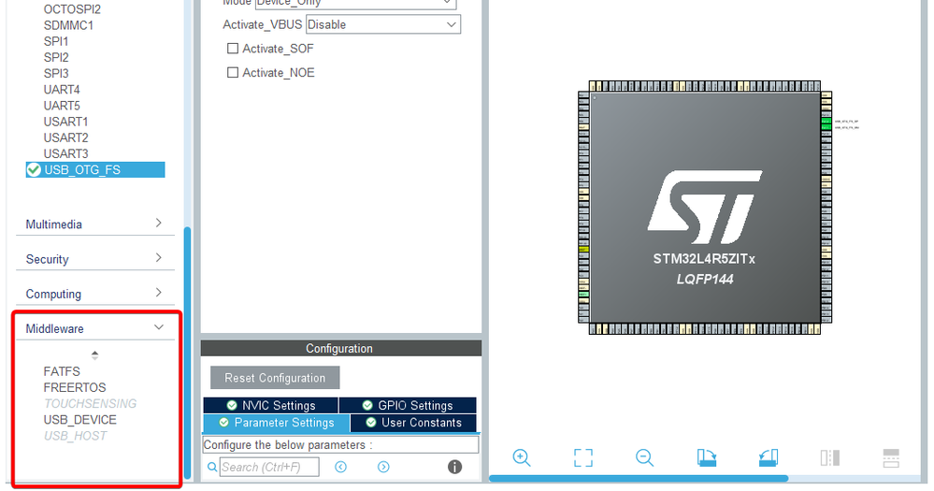Viewport: 934px width, 491px height.
Task: Open the Activate_VBUS dropdown
Action: [383, 24]
